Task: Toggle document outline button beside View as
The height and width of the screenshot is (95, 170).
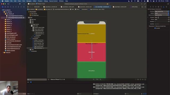Action: [x=49, y=79]
